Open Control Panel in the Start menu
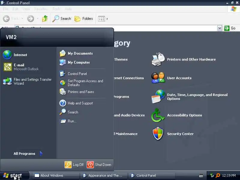The height and width of the screenshot is (180, 240). [x=73, y=74]
